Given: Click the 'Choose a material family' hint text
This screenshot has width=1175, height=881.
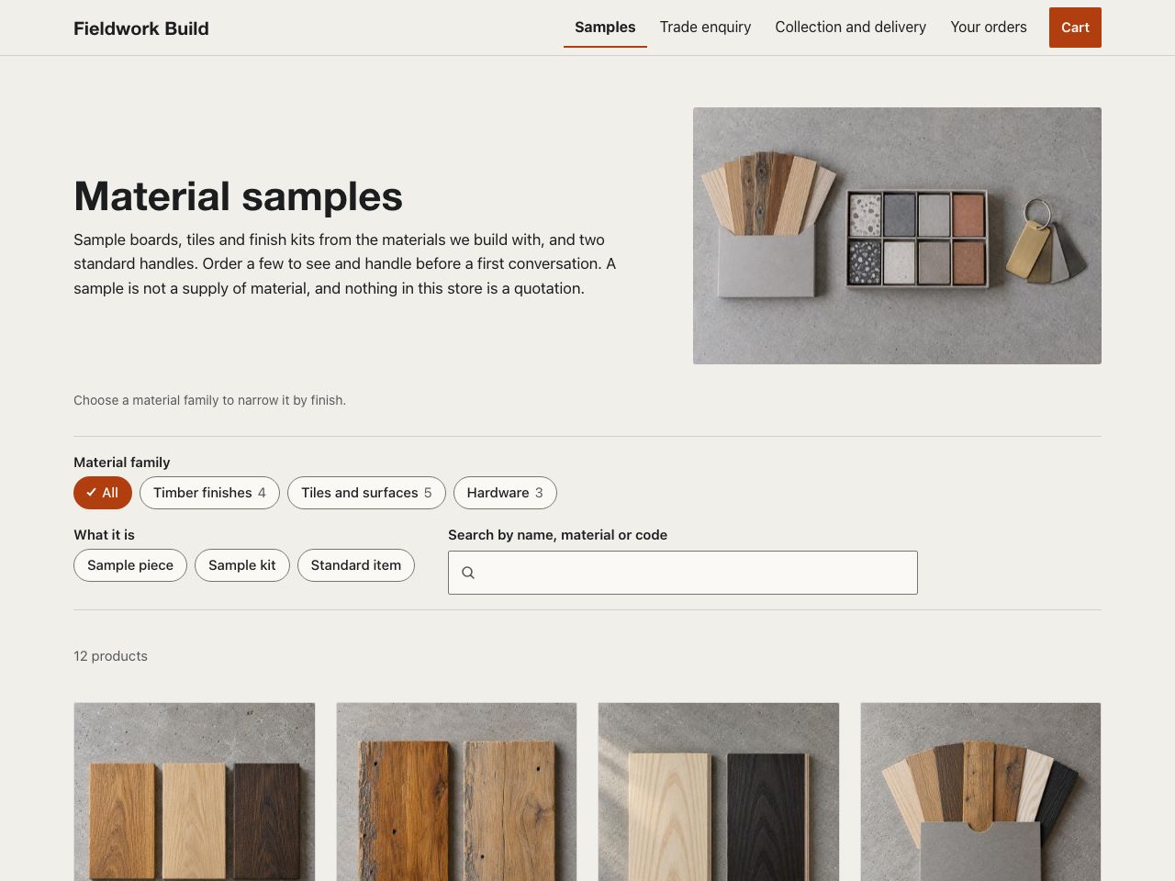Looking at the screenshot, I should click(209, 400).
